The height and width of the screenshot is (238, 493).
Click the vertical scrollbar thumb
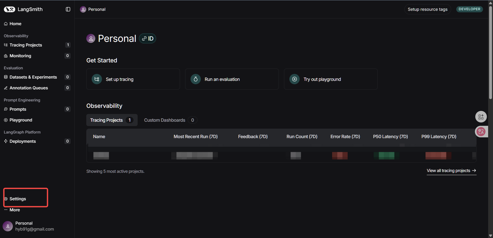[490, 53]
